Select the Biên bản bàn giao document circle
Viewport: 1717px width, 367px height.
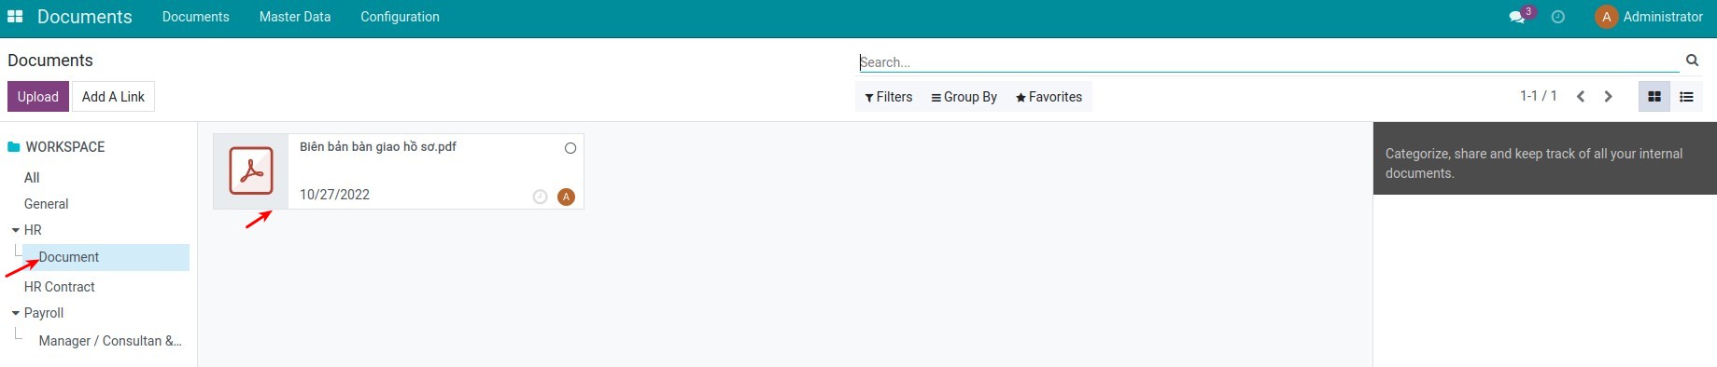[x=570, y=148]
